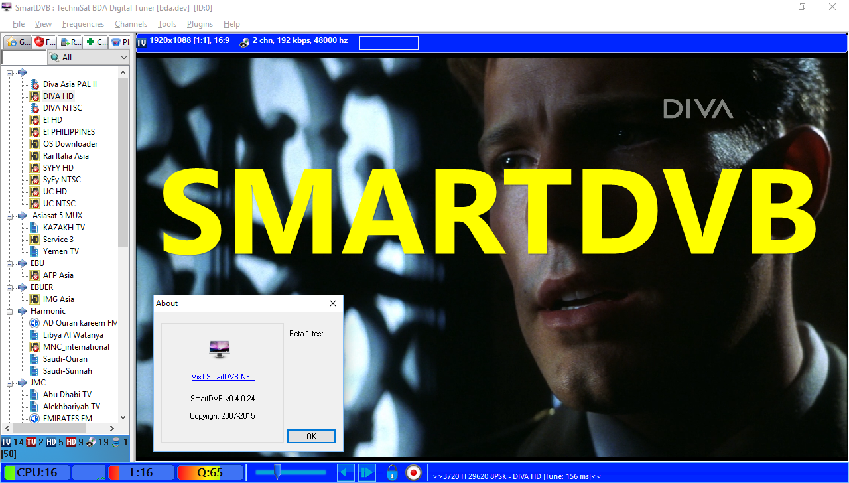Click the red HD counter icon showing 9

click(71, 442)
